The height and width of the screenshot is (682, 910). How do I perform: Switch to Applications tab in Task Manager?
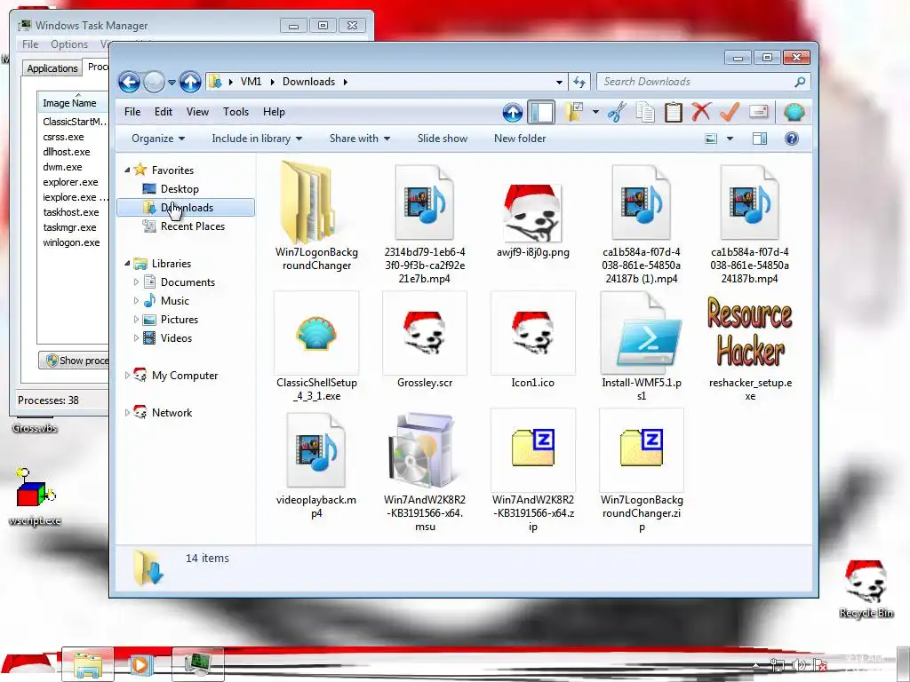52,68
